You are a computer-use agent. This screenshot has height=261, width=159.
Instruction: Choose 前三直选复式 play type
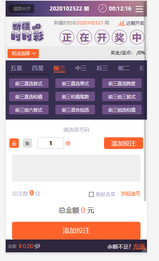pyautogui.click(x=29, y=83)
